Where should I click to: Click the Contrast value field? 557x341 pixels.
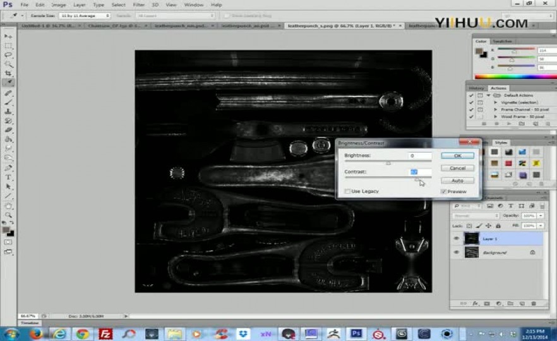coord(421,172)
